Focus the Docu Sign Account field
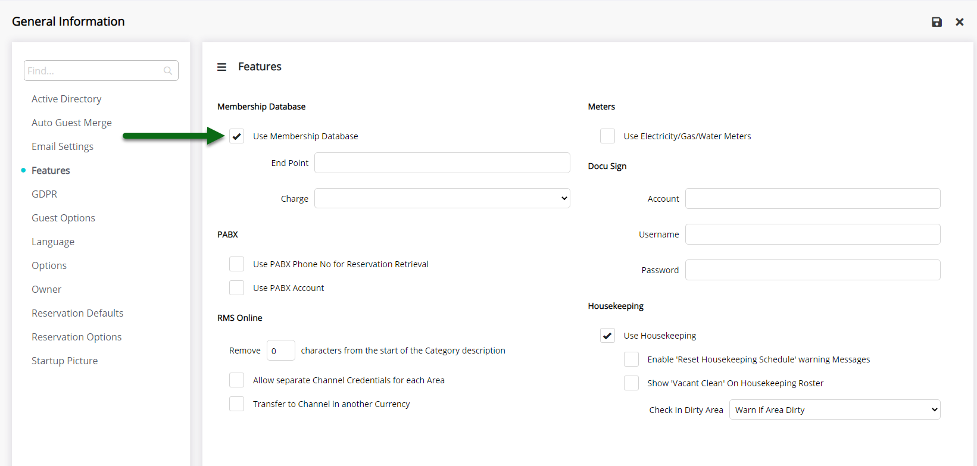Image resolution: width=977 pixels, height=466 pixels. coord(813,198)
